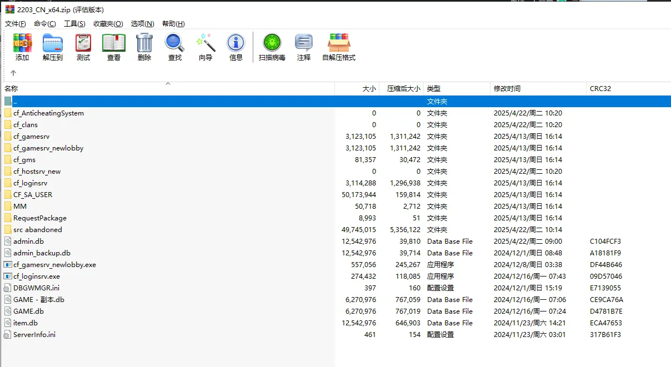
Task: Sort by the 修改时间 column header
Action: point(538,88)
